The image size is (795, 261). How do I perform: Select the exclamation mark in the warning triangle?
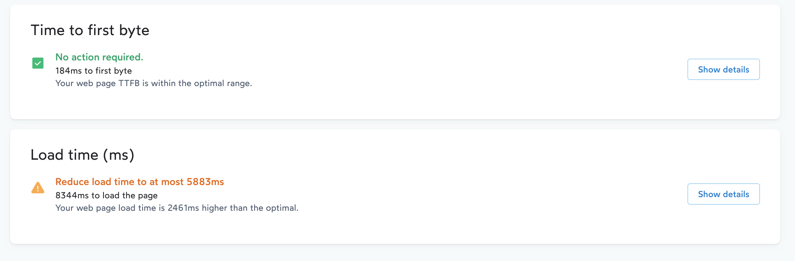(x=38, y=189)
